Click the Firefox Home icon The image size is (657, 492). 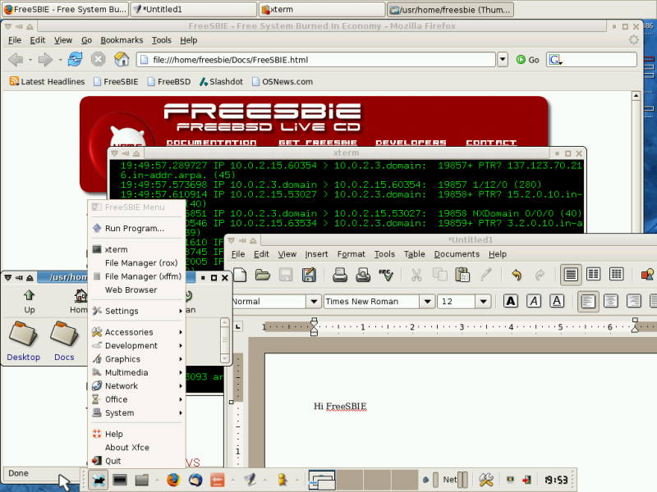tap(122, 59)
